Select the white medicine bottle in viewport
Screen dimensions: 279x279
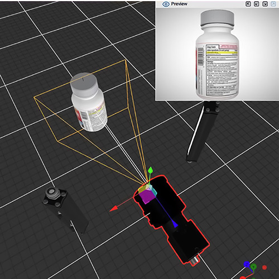(x=88, y=103)
